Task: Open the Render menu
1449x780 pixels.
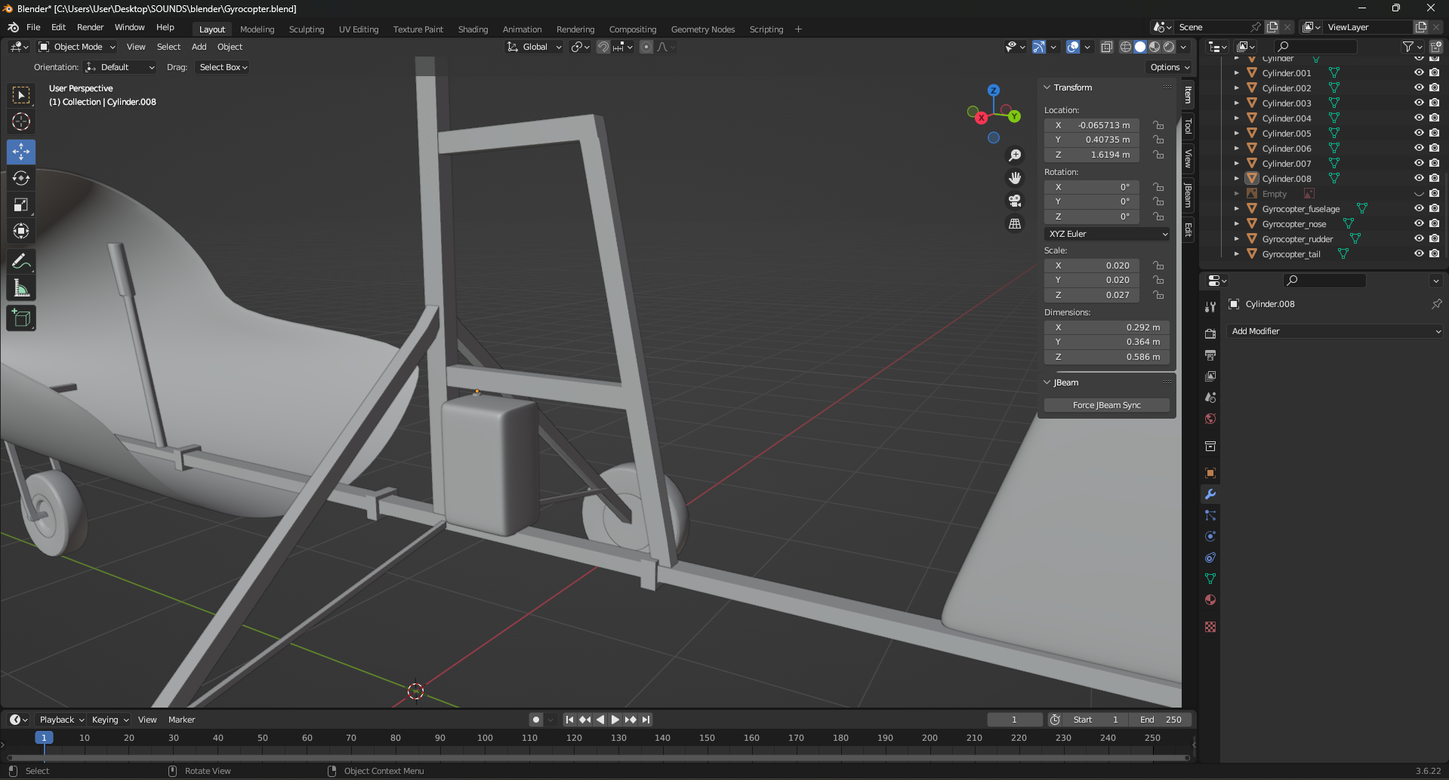Action: (x=90, y=27)
